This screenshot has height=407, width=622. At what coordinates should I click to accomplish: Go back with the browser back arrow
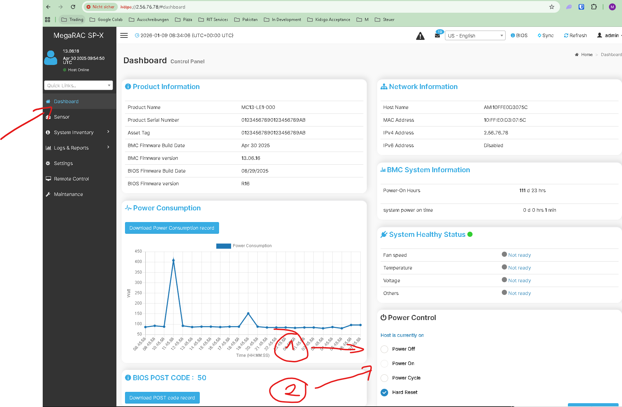48,7
